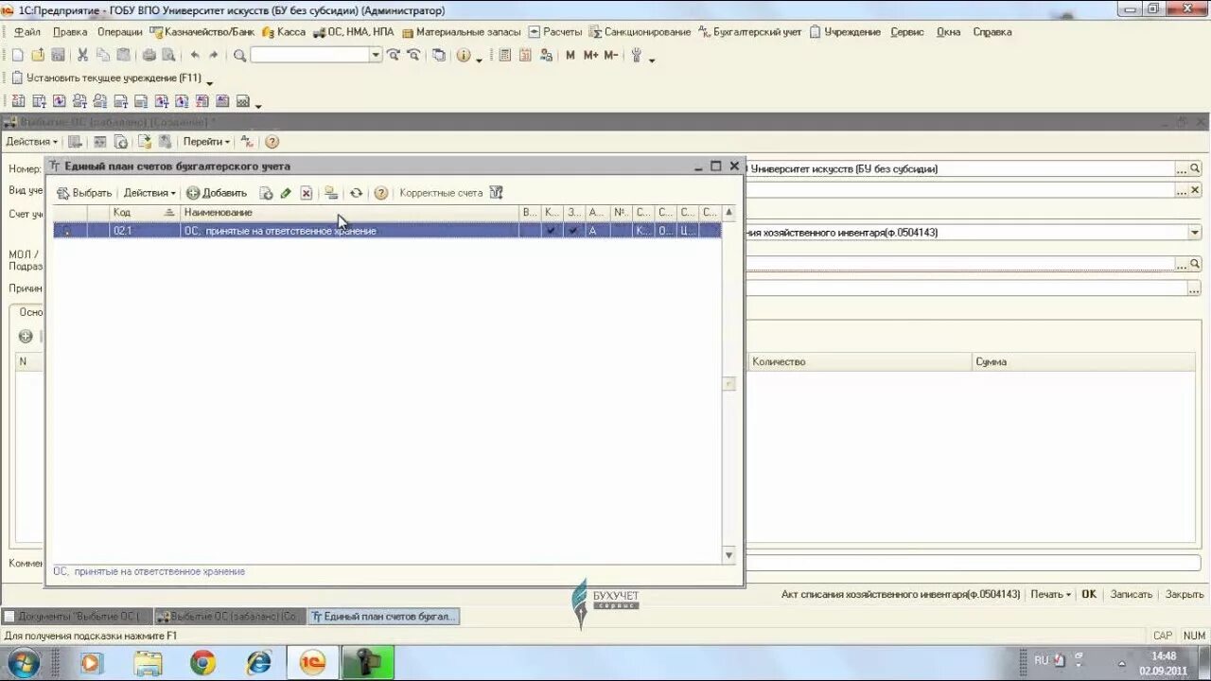
Task: Open the Печать dropdown at bottom
Action: point(1051,595)
